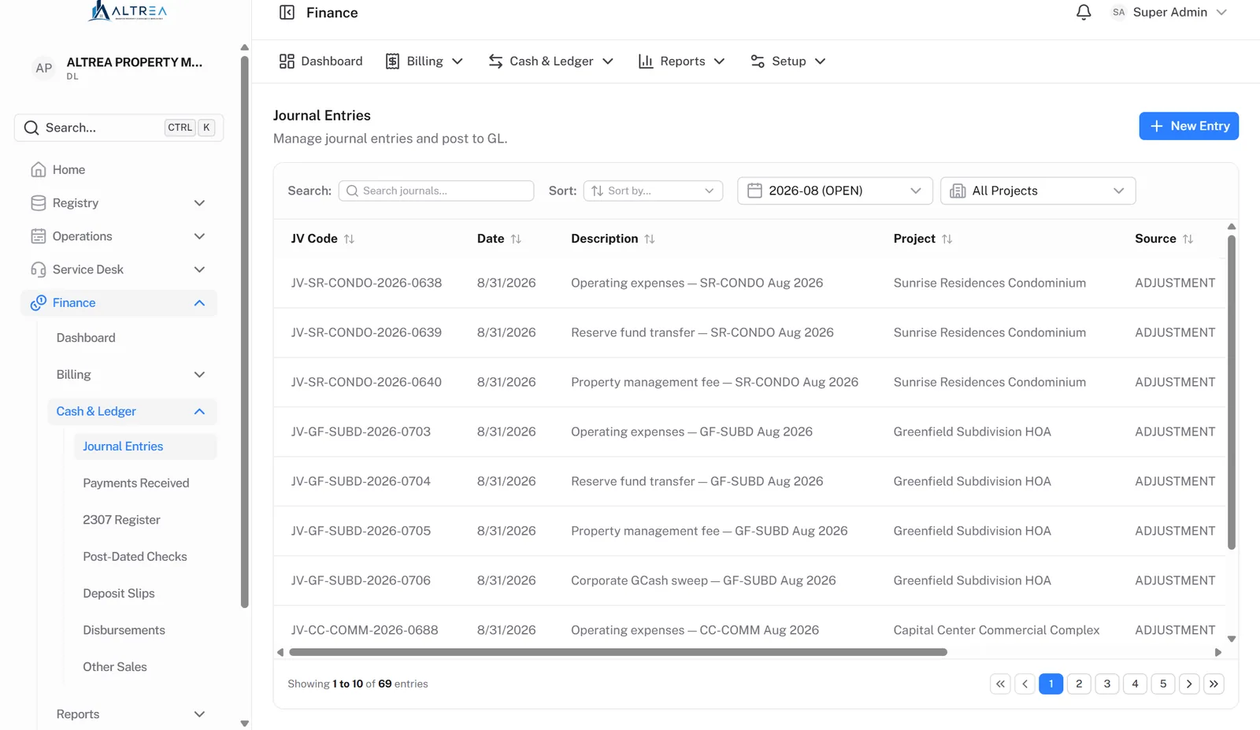This screenshot has height=730, width=1260.
Task: Sort by Date column arrows
Action: (516, 239)
